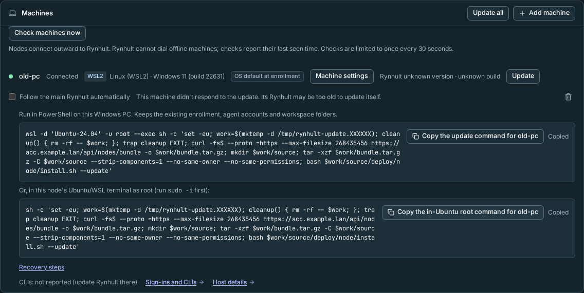Click 'Nodes connect outward to Rynhult' note
This screenshot has width=584, height=293.
(x=231, y=49)
